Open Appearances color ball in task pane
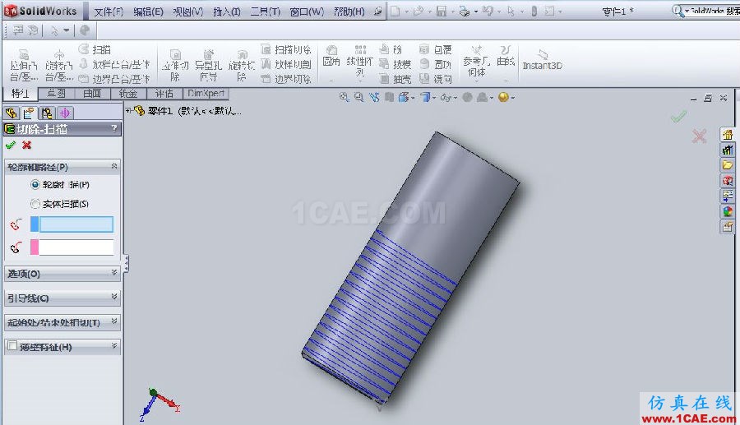Viewport: 740px width, 425px height. 728,211
